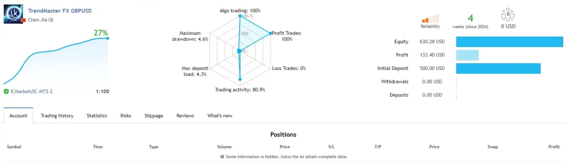Viewport: 566px width, 163px height.
Task: Open author Chen Jia Qi profile
Action: click(41, 20)
